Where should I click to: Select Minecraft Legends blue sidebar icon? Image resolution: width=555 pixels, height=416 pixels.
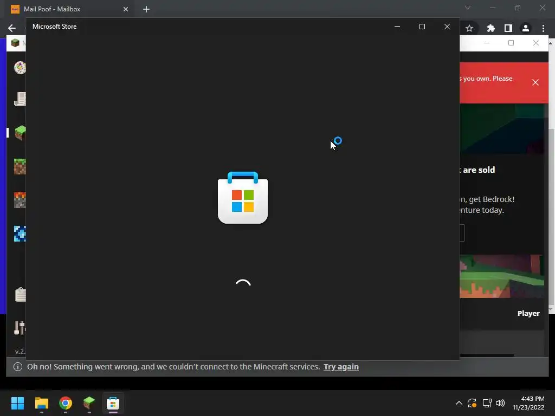click(x=20, y=233)
